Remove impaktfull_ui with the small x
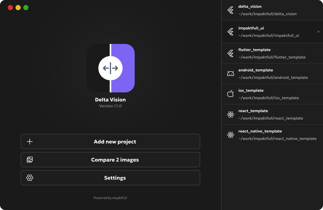323x210 pixels. coord(318,32)
